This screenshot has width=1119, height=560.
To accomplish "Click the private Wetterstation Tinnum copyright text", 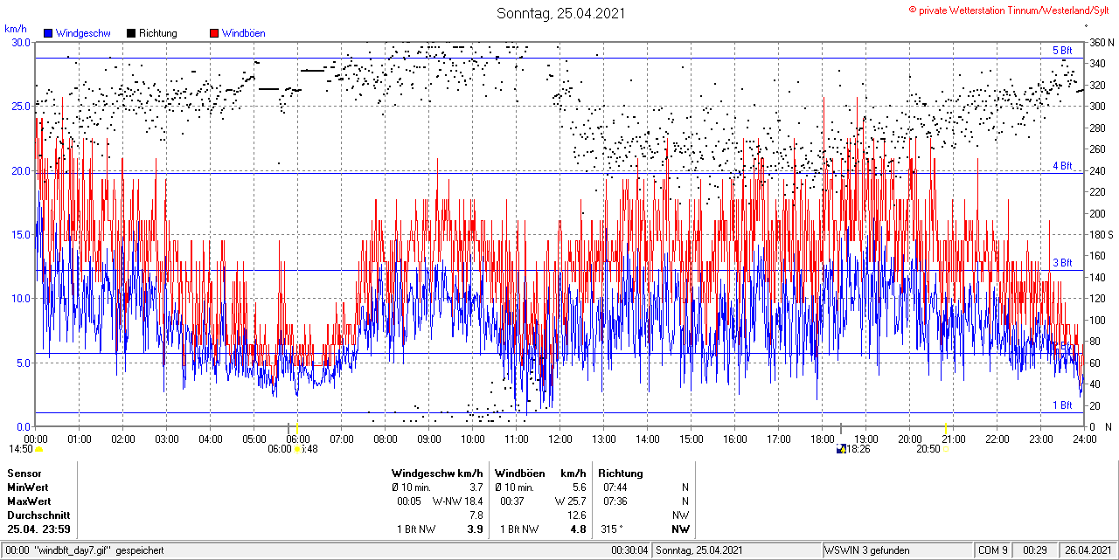I will pyautogui.click(x=1009, y=10).
